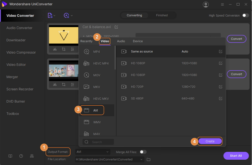Image resolution: width=252 pixels, height=165 pixels.
Task: Open the File Location path dropdown
Action: (142, 160)
